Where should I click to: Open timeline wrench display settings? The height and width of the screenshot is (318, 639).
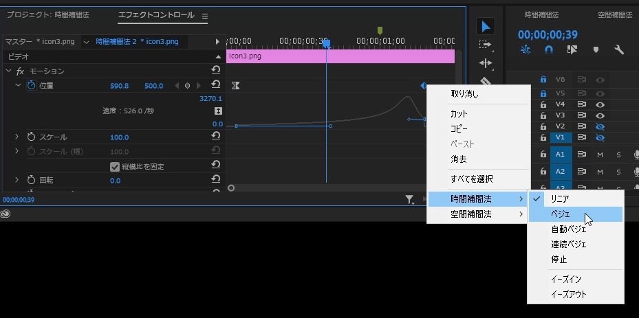click(618, 49)
